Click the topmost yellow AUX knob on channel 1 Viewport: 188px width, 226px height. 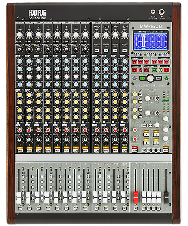pyautogui.click(x=20, y=95)
